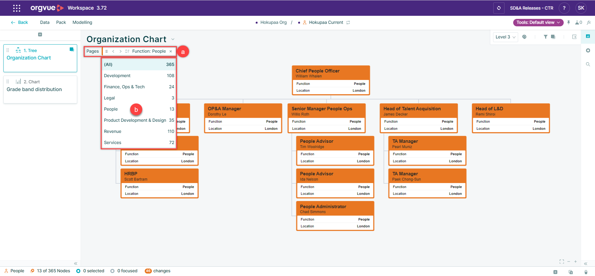Select the 1. Tree Organization Chart page
Screen dimensions: 595x276
point(40,58)
